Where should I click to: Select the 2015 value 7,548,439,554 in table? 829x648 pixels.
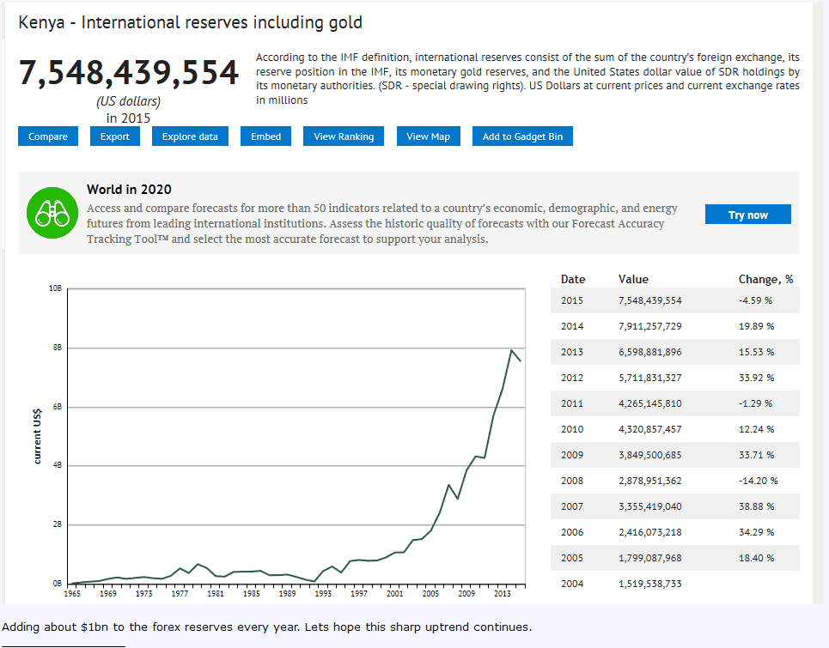[650, 300]
